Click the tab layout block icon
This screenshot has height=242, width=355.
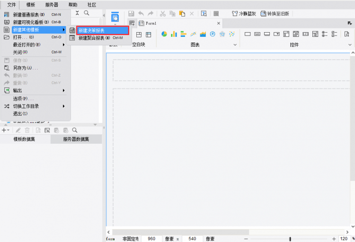coord(139,35)
